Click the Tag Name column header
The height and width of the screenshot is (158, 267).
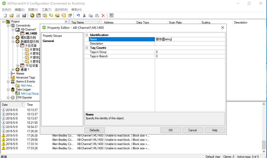click(x=85, y=22)
